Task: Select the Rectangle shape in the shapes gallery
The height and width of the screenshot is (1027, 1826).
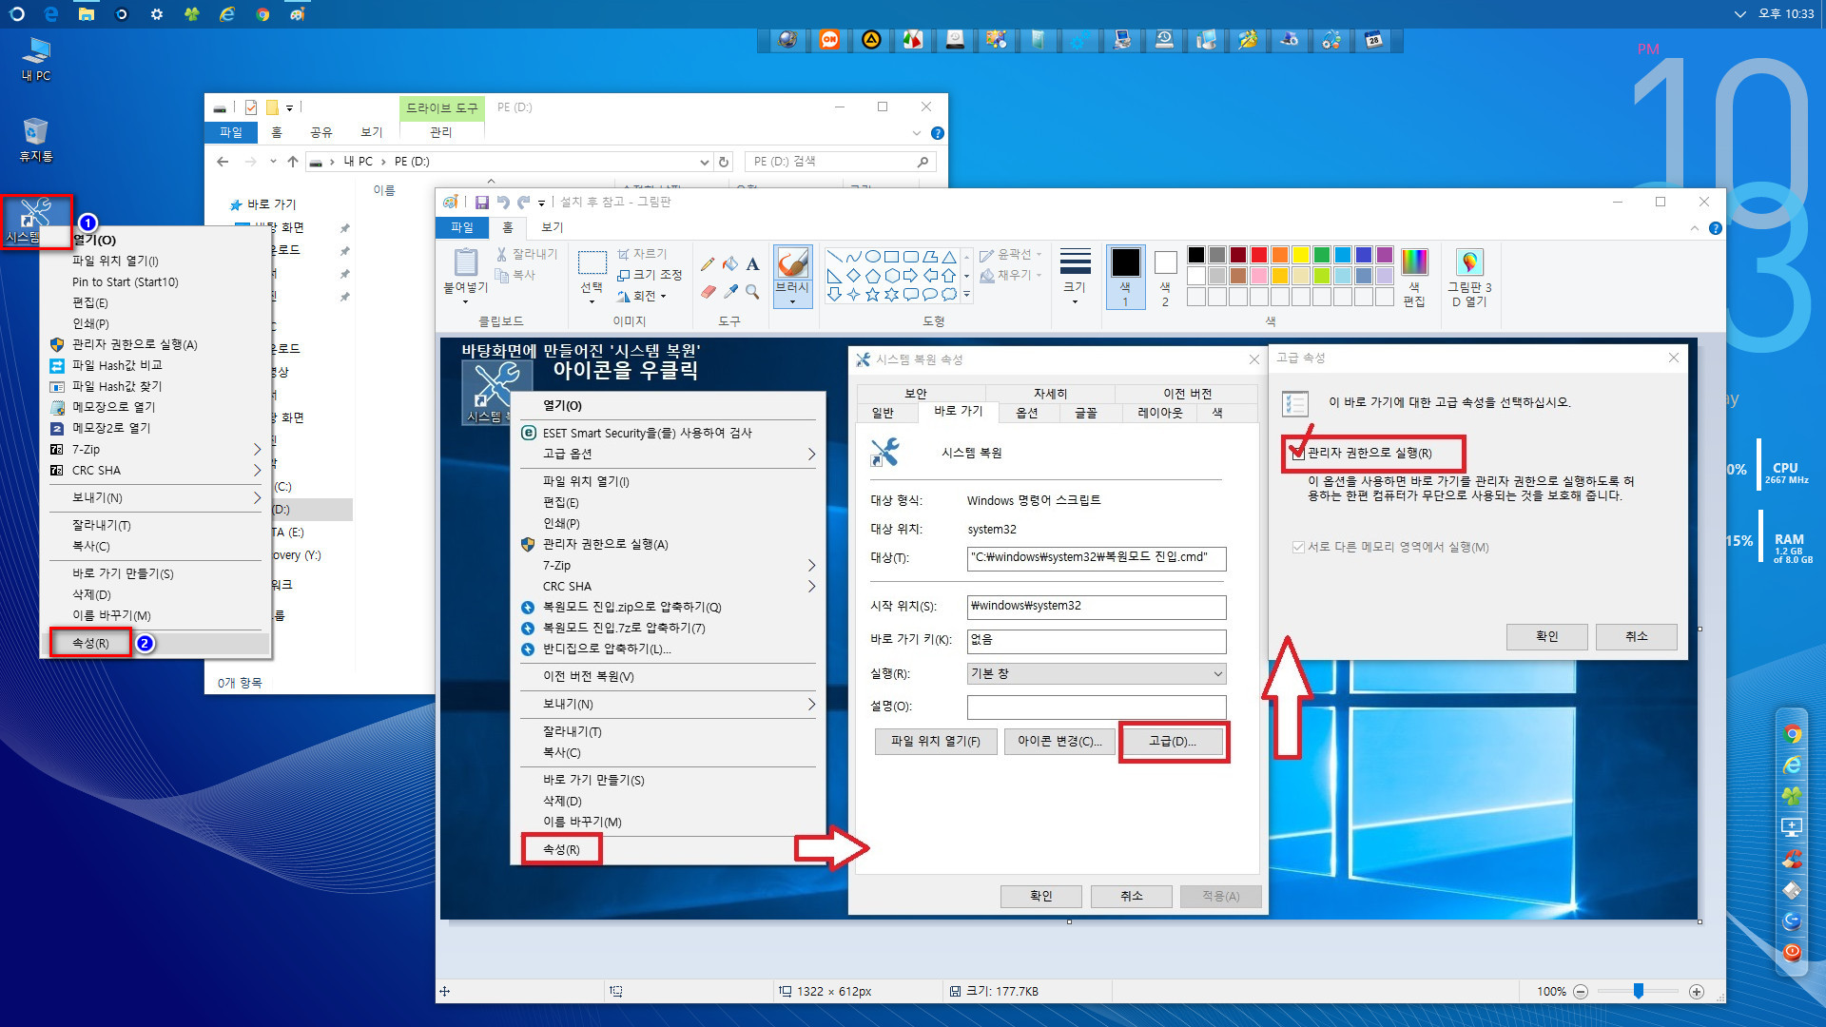Action: coord(891,257)
